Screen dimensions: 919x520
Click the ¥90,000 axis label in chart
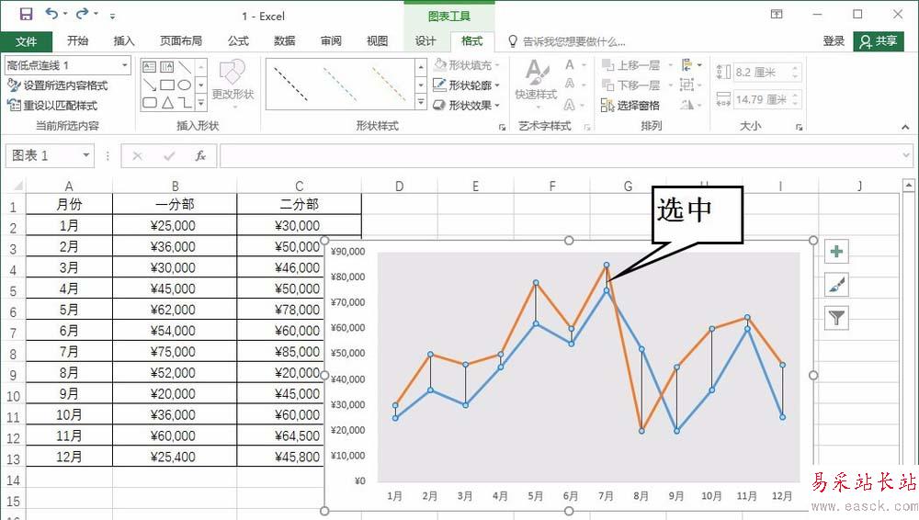pos(347,252)
